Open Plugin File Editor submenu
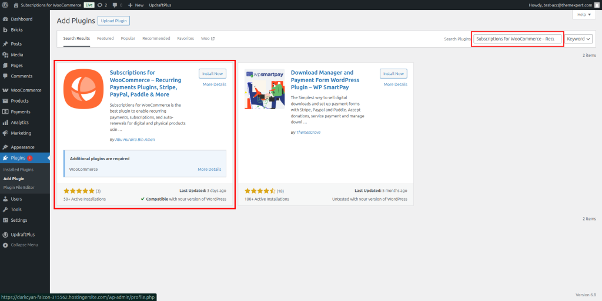Image resolution: width=602 pixels, height=301 pixels. coord(19,188)
